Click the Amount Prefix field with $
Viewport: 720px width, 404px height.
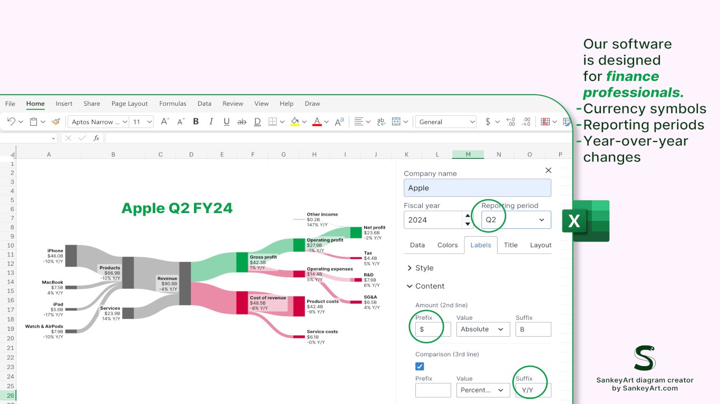coord(433,329)
